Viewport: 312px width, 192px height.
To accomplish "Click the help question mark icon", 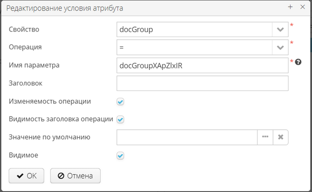I will [298, 62].
